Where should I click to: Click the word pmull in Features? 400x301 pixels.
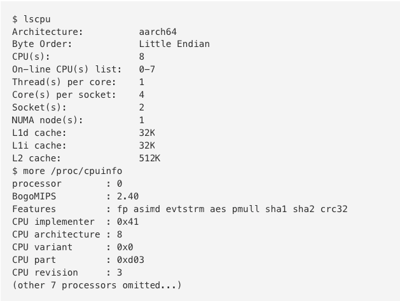(x=245, y=210)
